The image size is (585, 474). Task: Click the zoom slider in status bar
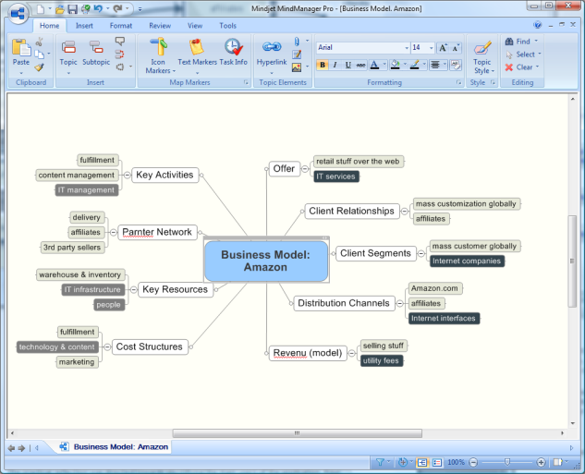[506, 462]
